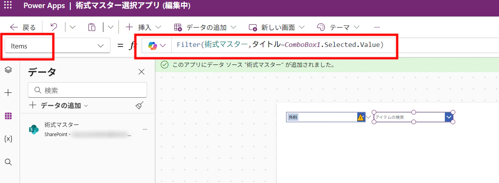Open the Search magnifier sidebar icon
Viewport: 499px width, 183px height.
pos(8,162)
